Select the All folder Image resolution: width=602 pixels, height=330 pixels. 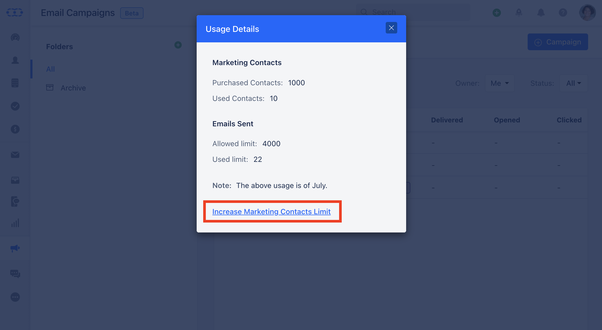coord(50,69)
